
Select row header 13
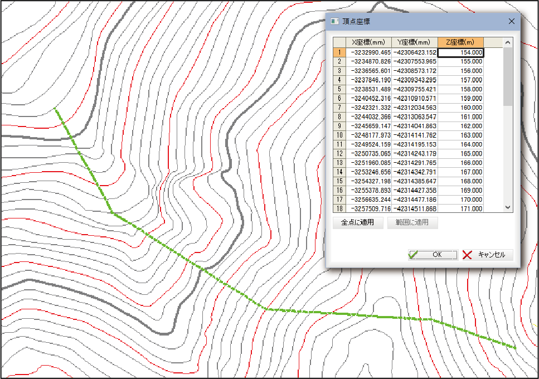[x=339, y=163]
